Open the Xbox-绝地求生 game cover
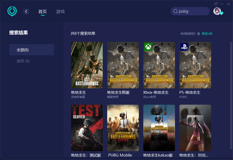The width and height of the screenshot is (233, 160). tap(159, 65)
